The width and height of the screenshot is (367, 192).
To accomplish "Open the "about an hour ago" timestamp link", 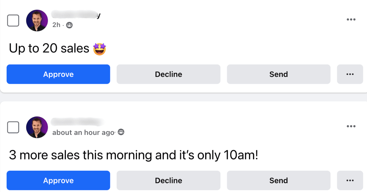I will pos(83,132).
